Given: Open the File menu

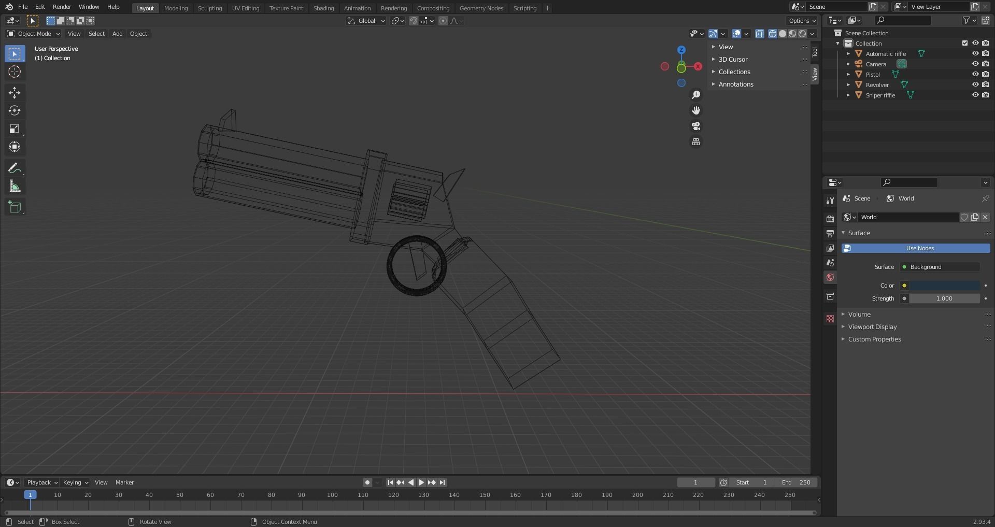Looking at the screenshot, I should click(x=23, y=7).
